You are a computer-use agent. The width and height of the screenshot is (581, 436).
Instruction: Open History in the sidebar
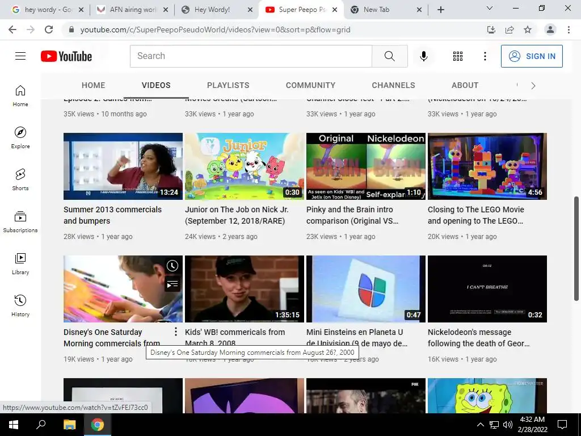(20, 305)
